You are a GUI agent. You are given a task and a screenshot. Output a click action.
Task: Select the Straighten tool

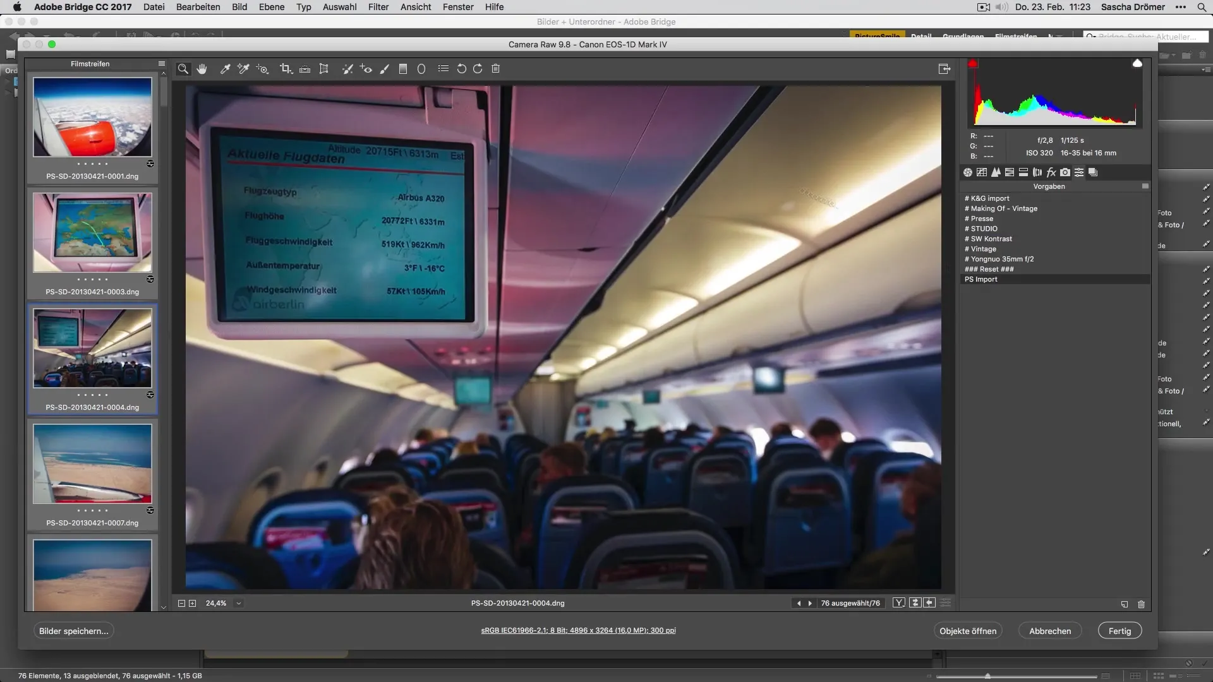(x=305, y=69)
